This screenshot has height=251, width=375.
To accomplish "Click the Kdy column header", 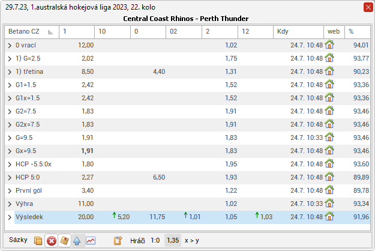I will tap(298, 31).
